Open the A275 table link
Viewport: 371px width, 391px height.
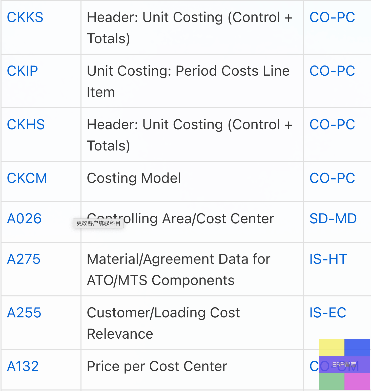coord(24,259)
